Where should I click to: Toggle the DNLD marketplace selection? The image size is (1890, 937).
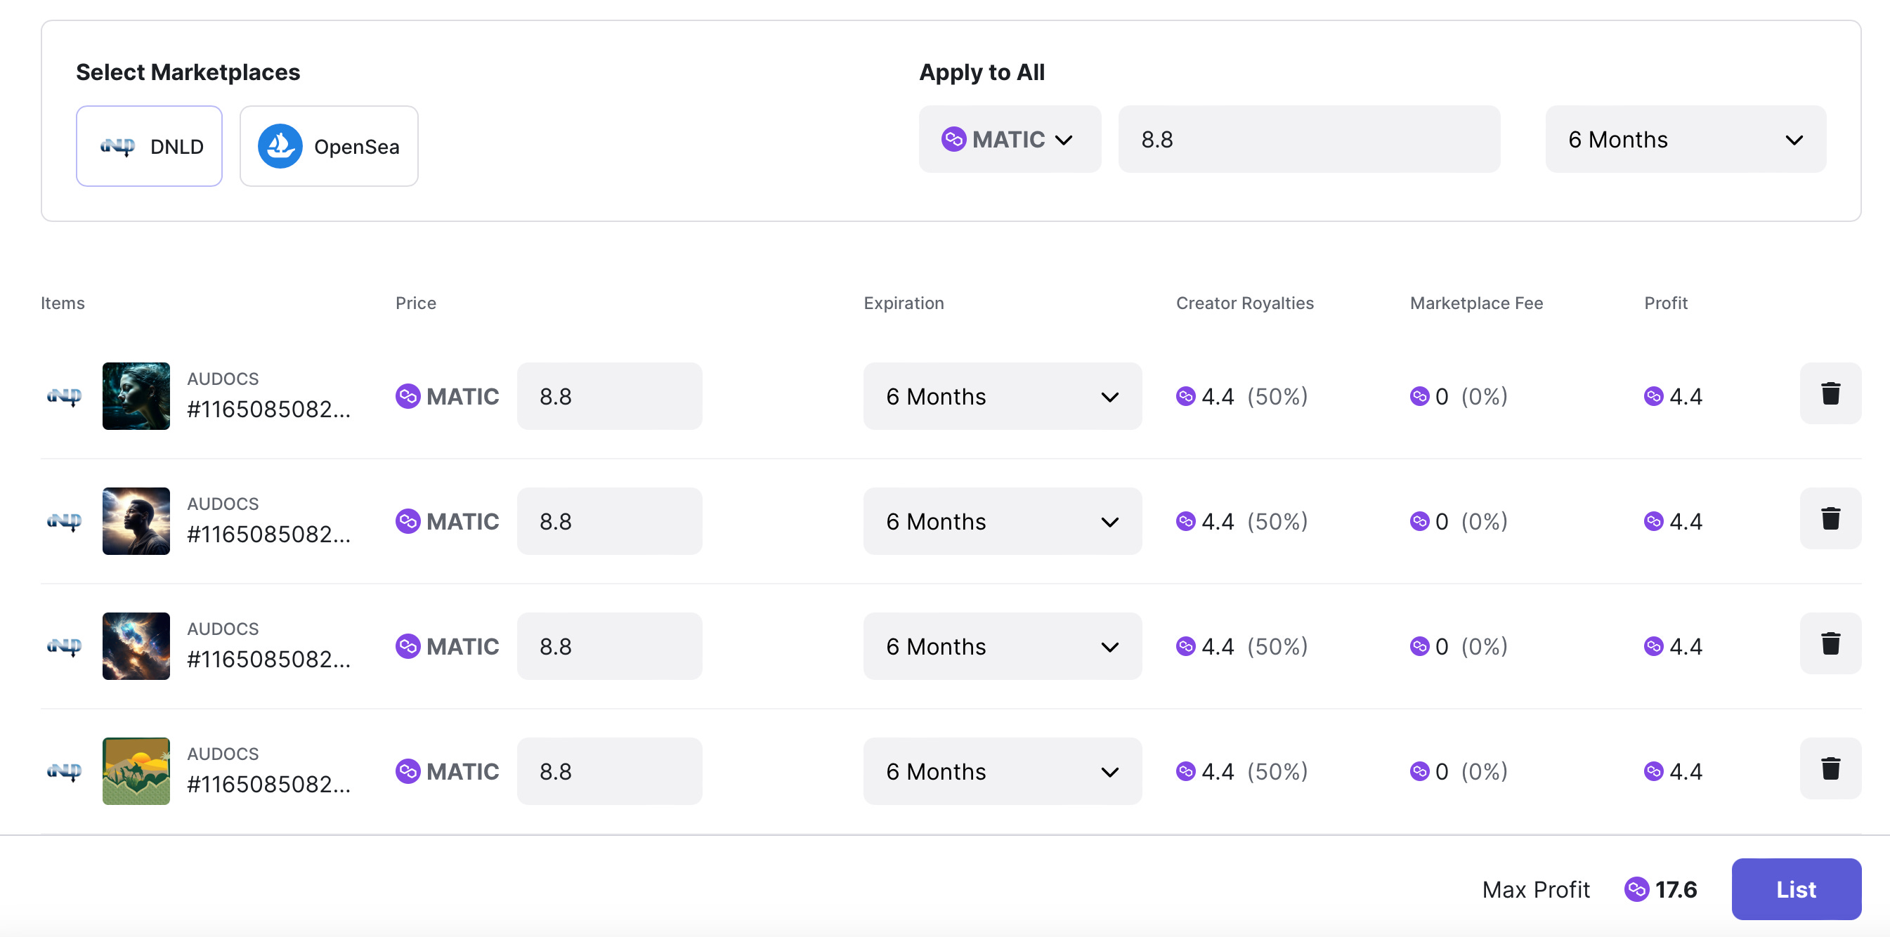tap(149, 146)
